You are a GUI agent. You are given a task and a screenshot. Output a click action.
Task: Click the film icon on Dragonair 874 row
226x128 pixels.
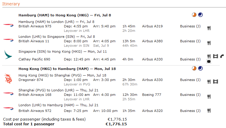[x=216, y=82]
